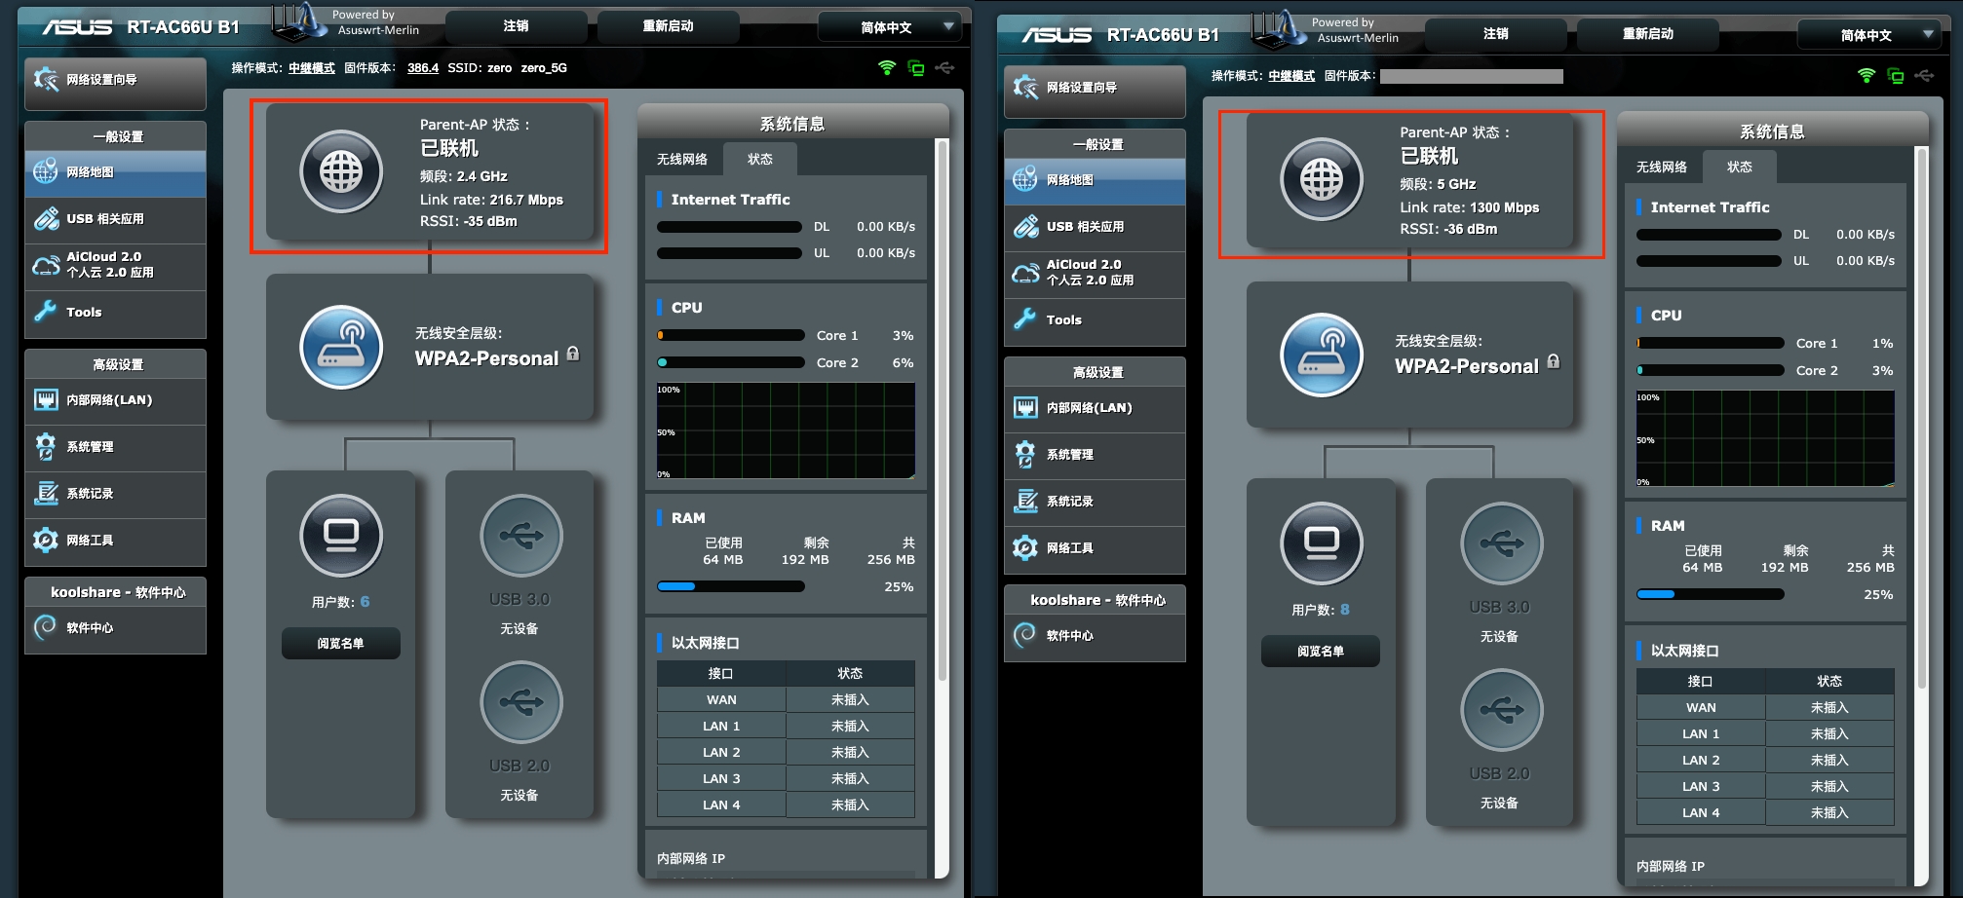
Task: Click RAM usage bar in left window
Action: point(731,586)
